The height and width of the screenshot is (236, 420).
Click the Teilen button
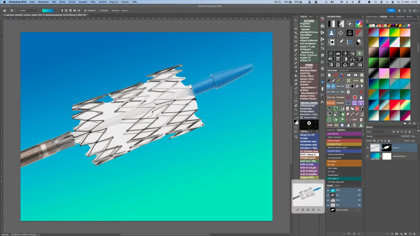pyautogui.click(x=391, y=10)
